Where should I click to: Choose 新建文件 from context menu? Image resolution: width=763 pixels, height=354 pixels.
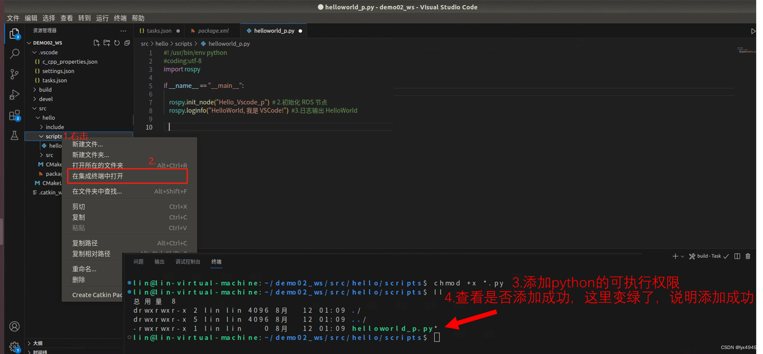click(130, 144)
